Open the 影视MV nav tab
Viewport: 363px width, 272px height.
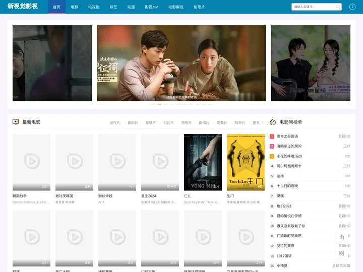point(152,7)
